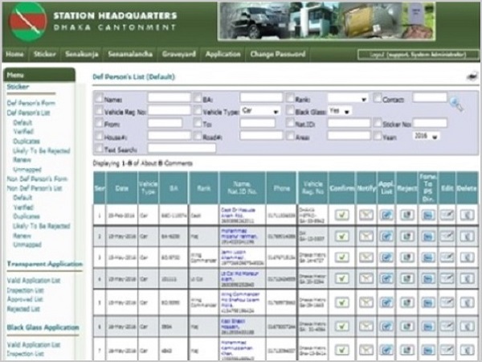The height and width of the screenshot is (362, 482).
Task: Open the Black Glass Yes dropdown
Action: [340, 111]
